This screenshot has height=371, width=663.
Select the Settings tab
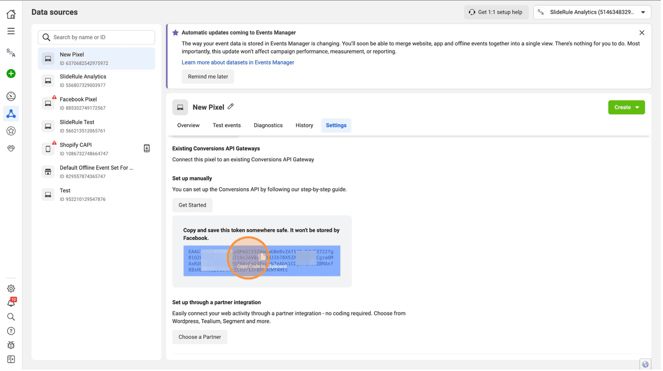336,126
